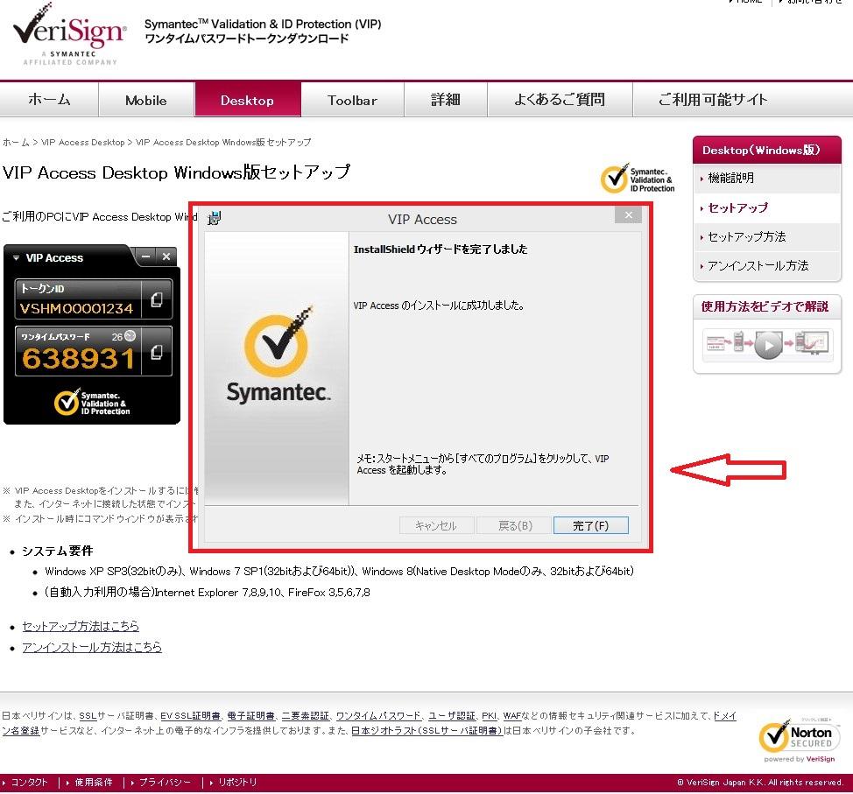Open WAF footer link
Viewport: 853px width, 794px height.
pyautogui.click(x=512, y=716)
